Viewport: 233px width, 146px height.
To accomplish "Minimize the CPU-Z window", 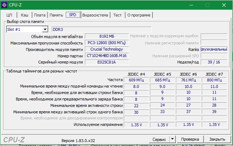I will coord(191,5).
